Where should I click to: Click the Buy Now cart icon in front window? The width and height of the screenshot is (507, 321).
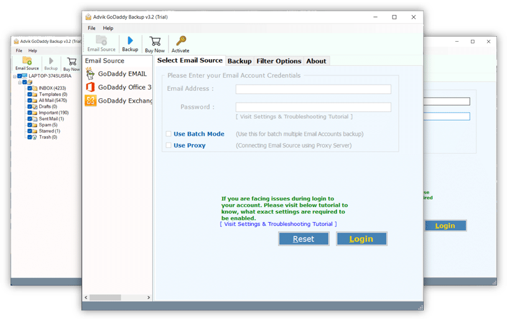155,41
